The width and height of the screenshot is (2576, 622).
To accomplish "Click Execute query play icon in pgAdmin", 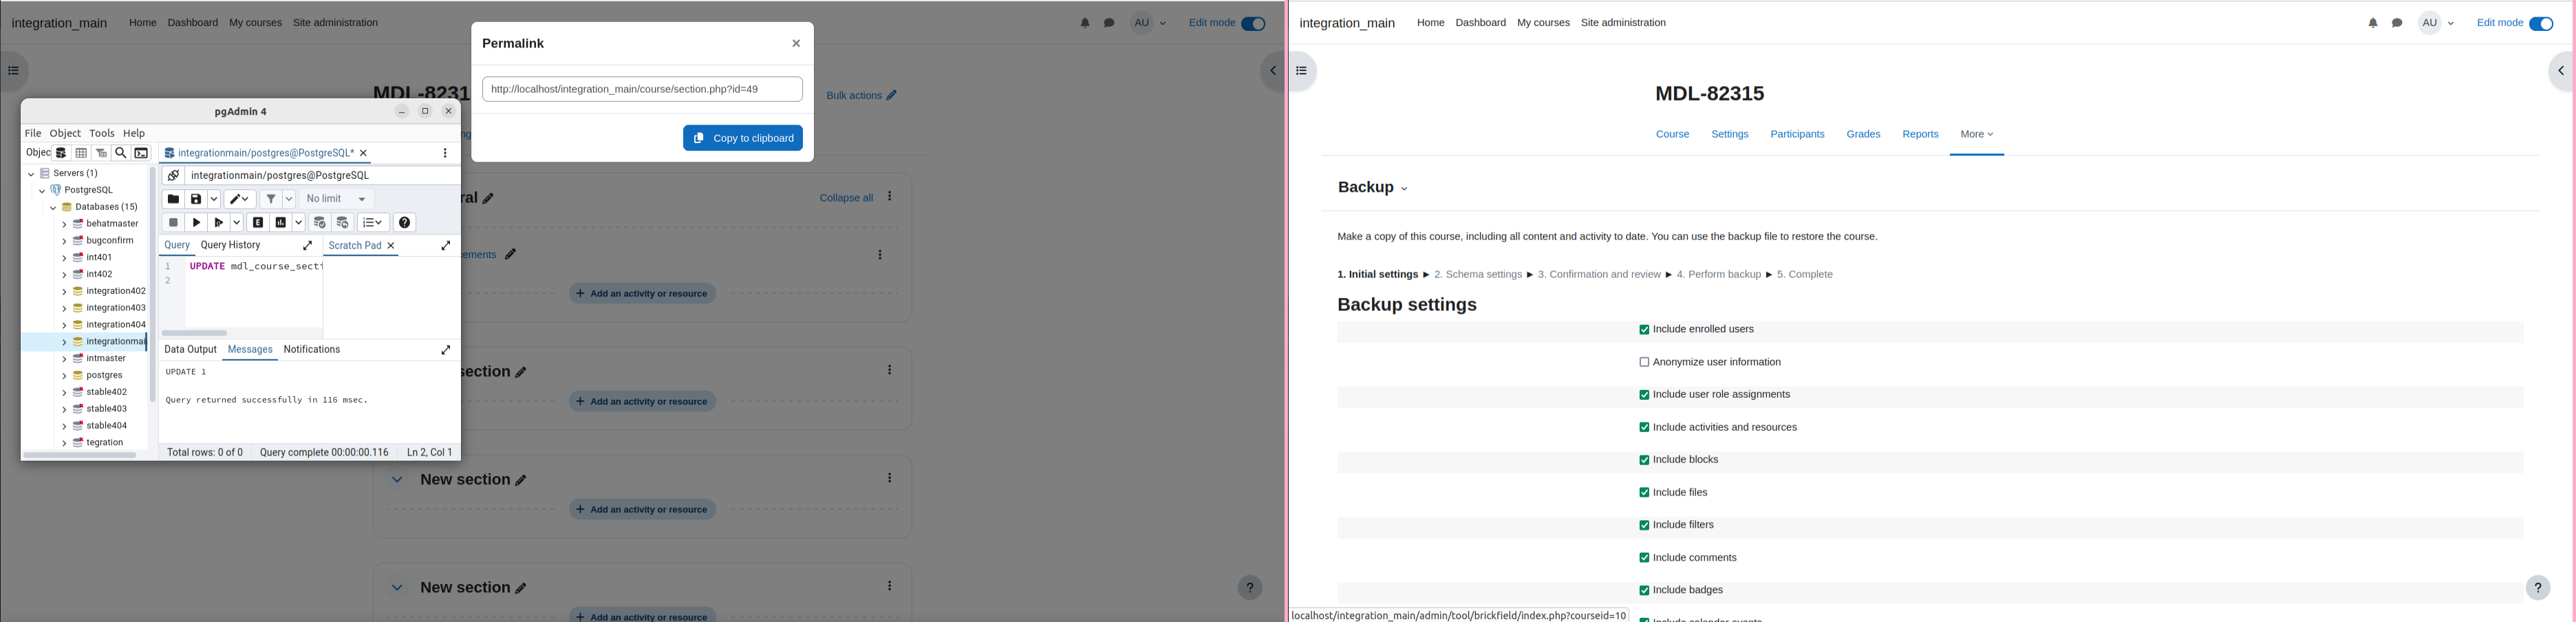I will [x=197, y=222].
